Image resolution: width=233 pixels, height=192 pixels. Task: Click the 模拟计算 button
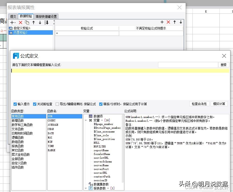(x=219, y=104)
